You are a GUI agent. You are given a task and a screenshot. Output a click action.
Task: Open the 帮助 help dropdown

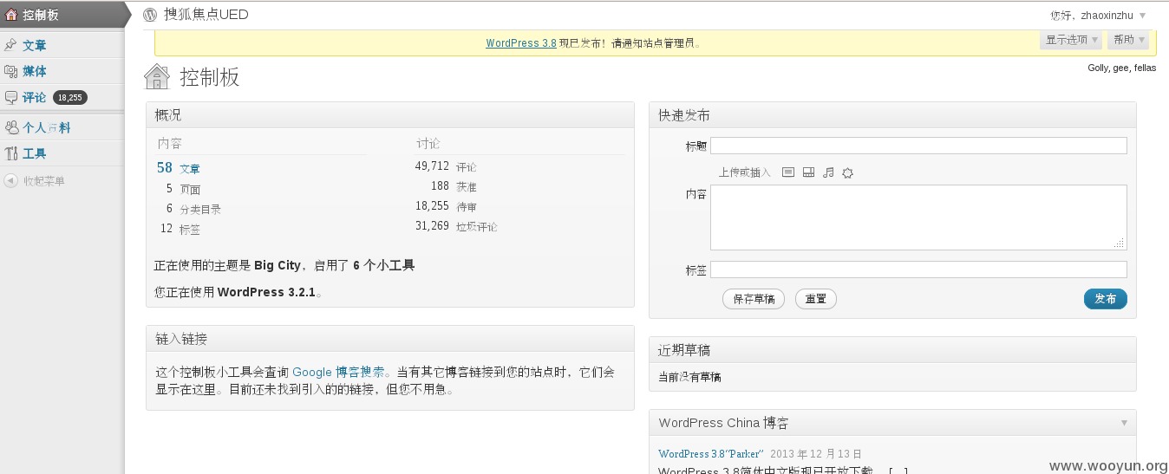click(x=1128, y=40)
